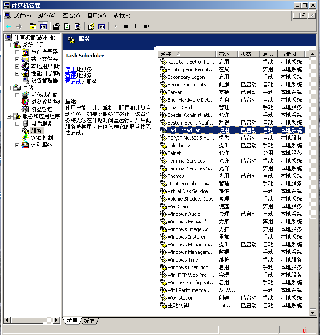The width and height of the screenshot is (320, 335).
Task: Click the 停止 link to stop the service
Action: tap(70, 69)
